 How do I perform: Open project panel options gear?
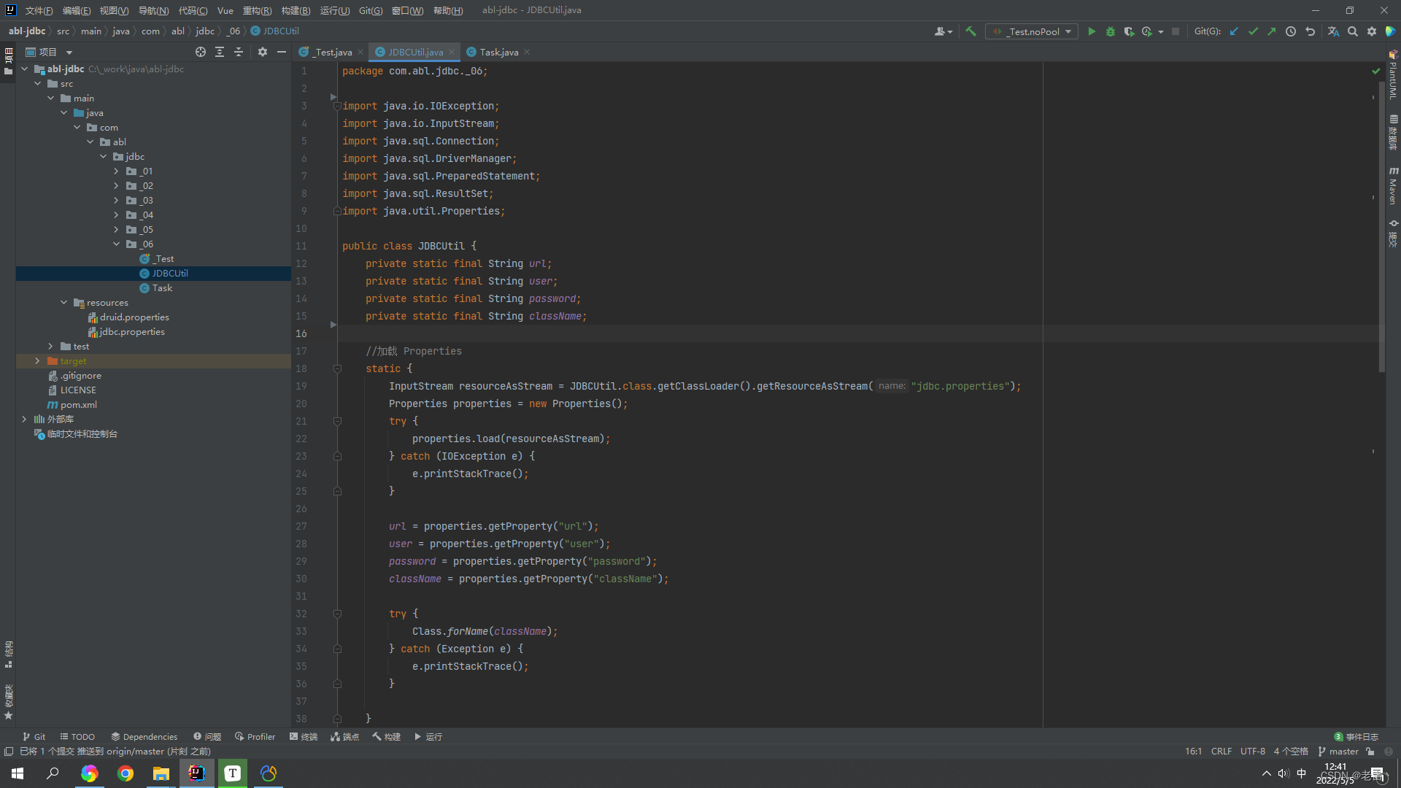(263, 52)
